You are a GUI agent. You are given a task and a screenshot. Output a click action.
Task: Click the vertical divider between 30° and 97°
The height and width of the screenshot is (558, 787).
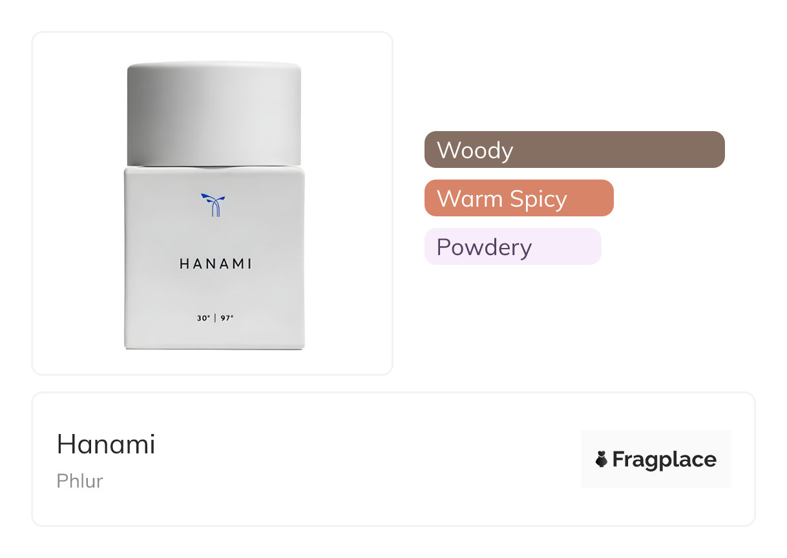click(x=215, y=318)
